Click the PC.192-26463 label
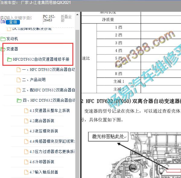This screenshot has height=178, width=181. [x=49, y=18]
